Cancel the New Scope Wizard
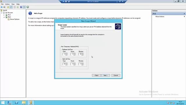 (x=116, y=75)
